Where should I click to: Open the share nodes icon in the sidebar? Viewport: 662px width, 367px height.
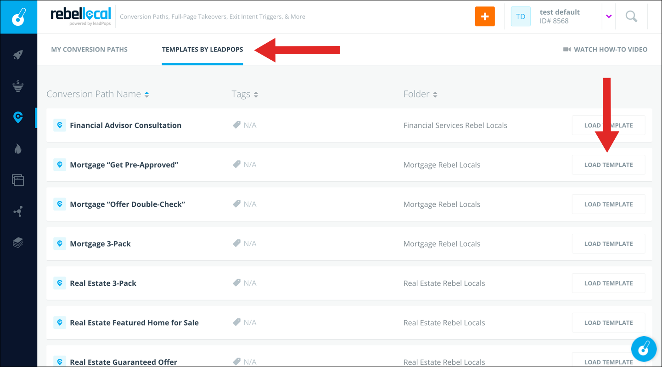tap(18, 211)
